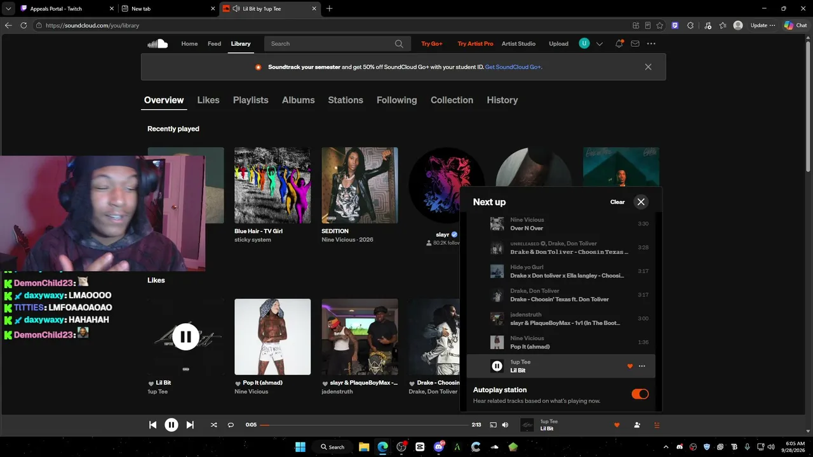Image resolution: width=813 pixels, height=457 pixels.
Task: Expand the user account dropdown arrow
Action: 599,44
